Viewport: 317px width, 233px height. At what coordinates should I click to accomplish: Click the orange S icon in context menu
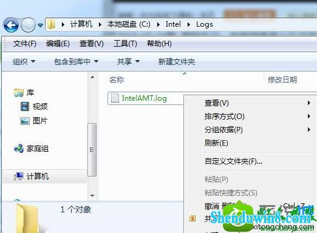(x=193, y=218)
